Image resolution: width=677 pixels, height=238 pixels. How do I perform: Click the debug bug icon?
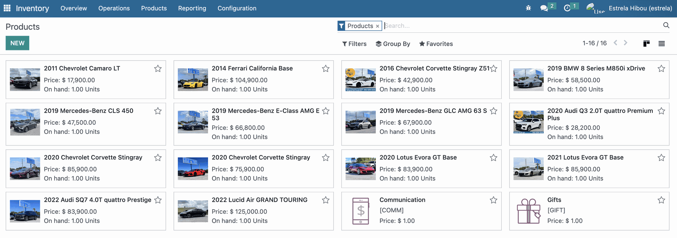[528, 8]
